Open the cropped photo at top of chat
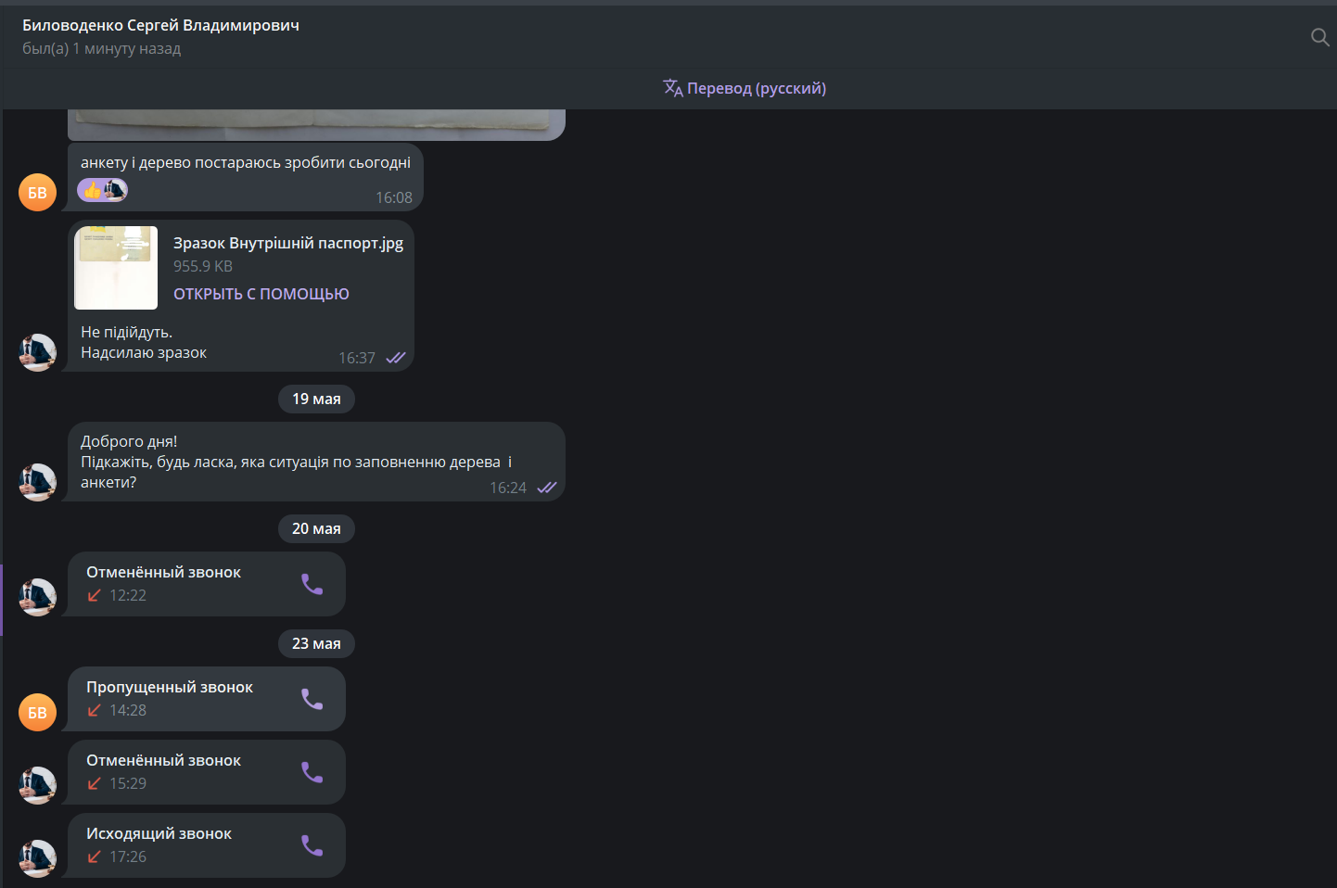The height and width of the screenshot is (888, 1337). point(316,124)
